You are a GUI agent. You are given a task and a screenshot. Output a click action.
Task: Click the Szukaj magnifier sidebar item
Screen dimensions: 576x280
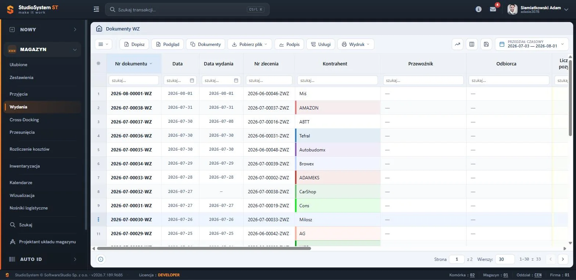(21, 225)
